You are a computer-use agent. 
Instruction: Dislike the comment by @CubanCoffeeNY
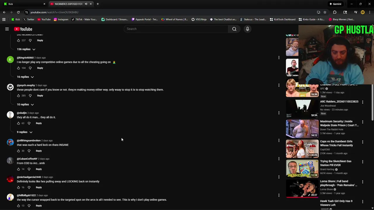click(29, 169)
